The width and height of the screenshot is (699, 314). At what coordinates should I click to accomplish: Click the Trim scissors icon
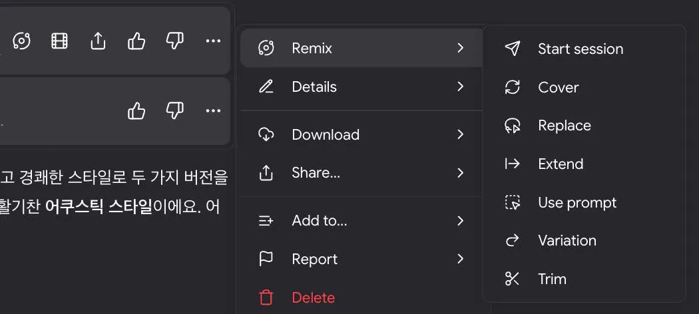click(512, 279)
